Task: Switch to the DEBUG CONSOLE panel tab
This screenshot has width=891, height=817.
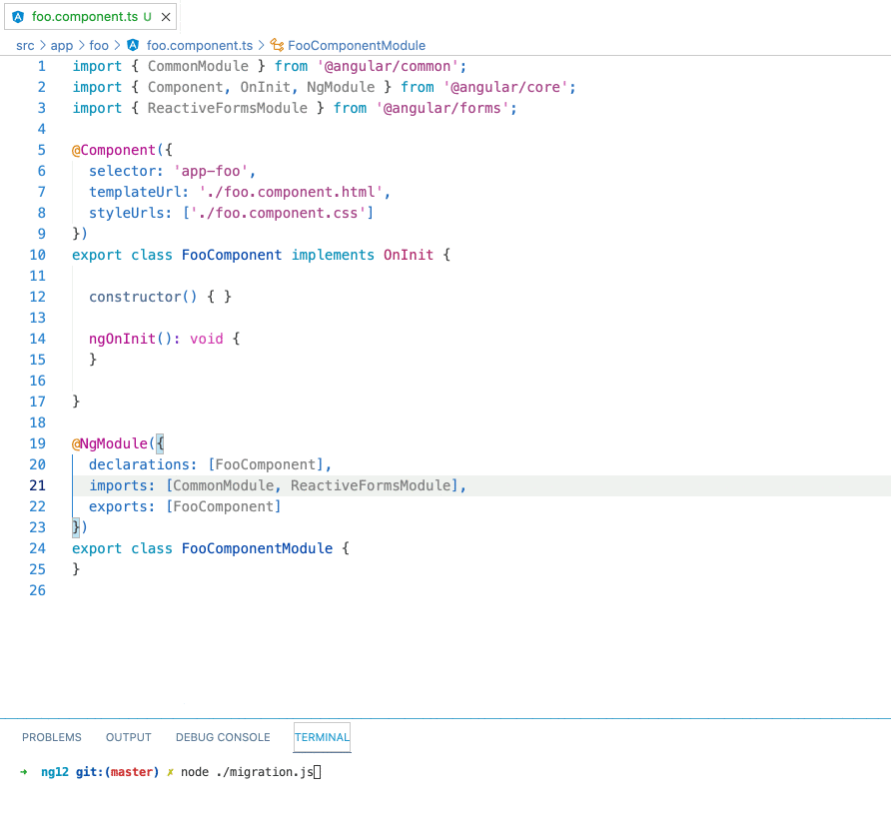Action: 223,737
